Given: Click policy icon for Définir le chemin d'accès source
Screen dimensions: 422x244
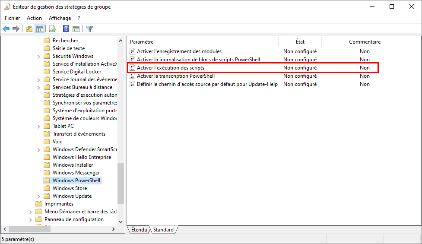Looking at the screenshot, I should pyautogui.click(x=133, y=84).
